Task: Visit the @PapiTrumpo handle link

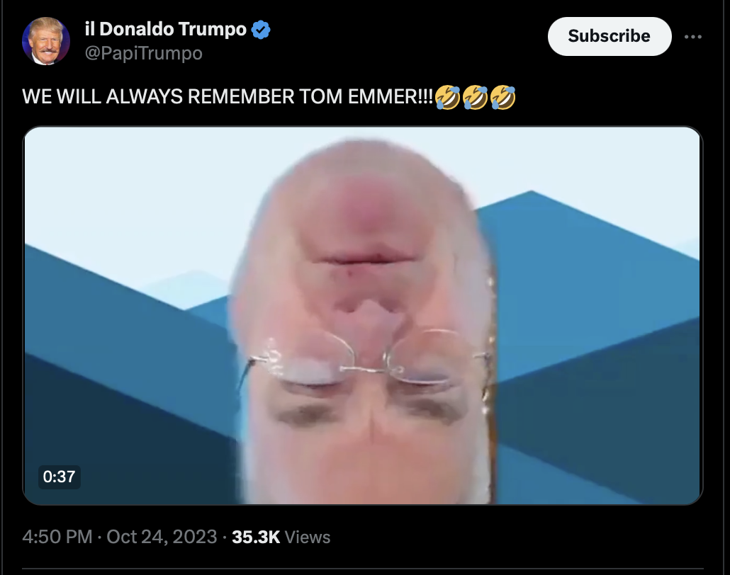Action: tap(143, 53)
